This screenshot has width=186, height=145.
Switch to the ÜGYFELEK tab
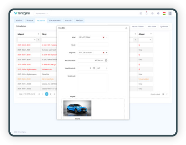click(30, 21)
